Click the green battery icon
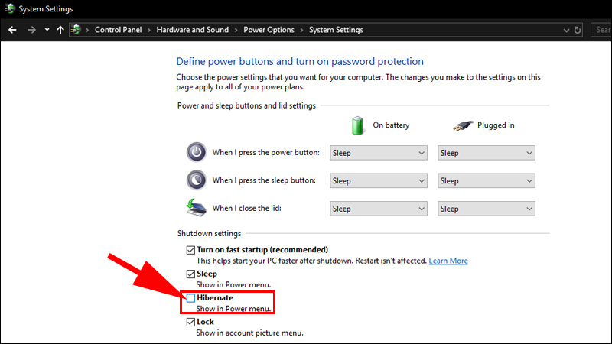 [356, 125]
